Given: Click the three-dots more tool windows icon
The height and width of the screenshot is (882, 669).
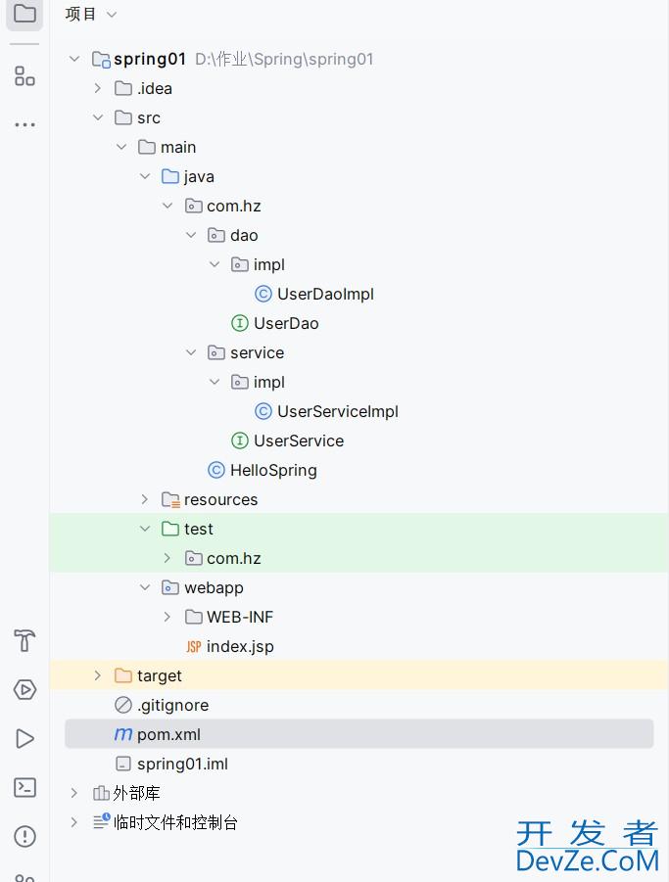Looking at the screenshot, I should pos(24,125).
